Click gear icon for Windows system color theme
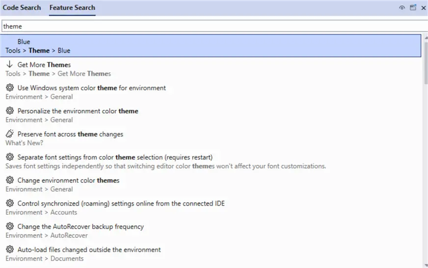Screen dimensions: 428x268 (9, 88)
